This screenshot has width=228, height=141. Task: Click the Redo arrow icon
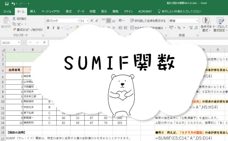click(x=21, y=4)
